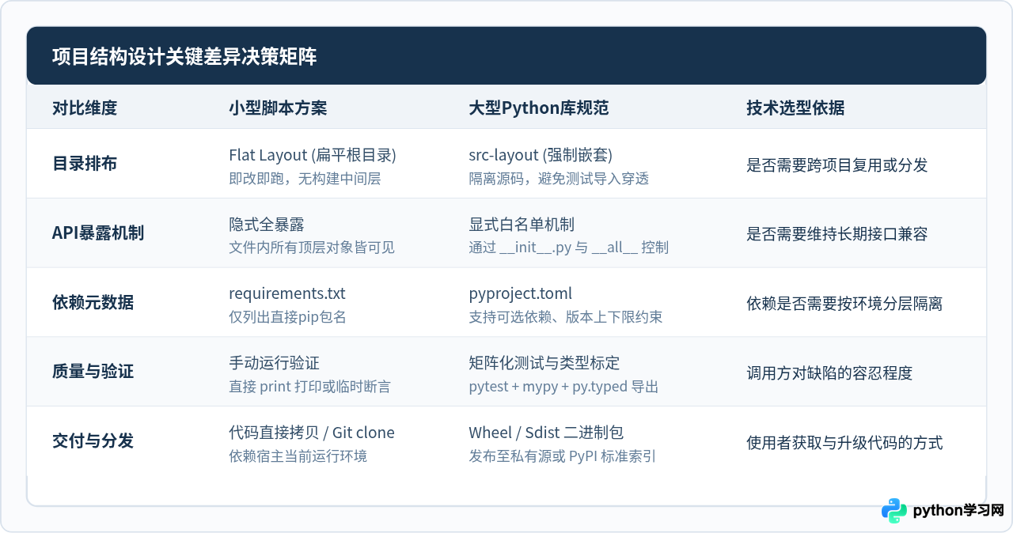Click the cell requirements.txt
The height and width of the screenshot is (533, 1013).
click(287, 293)
